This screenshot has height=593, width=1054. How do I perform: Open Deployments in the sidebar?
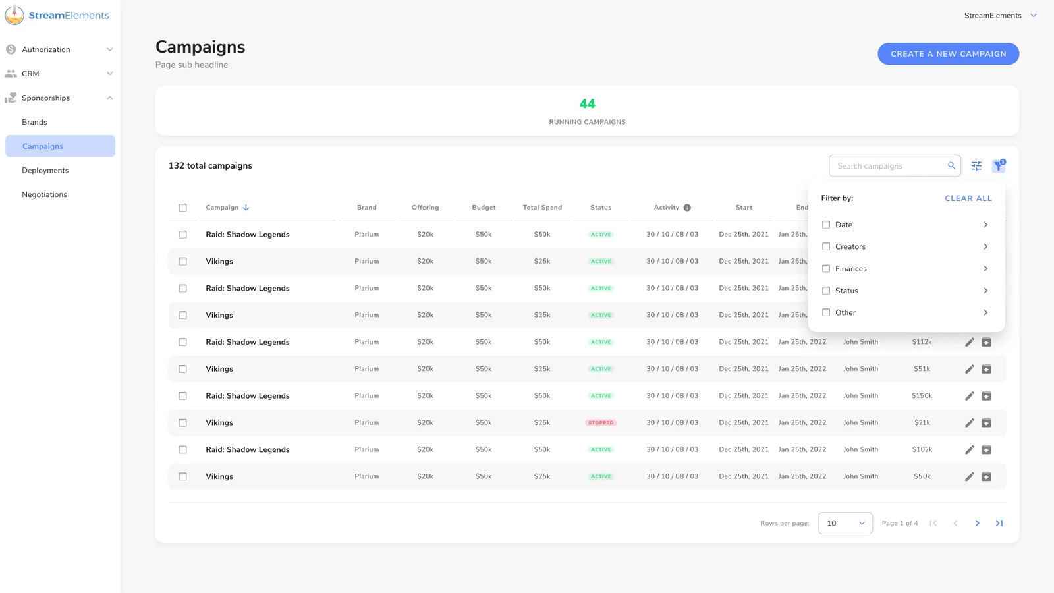click(45, 171)
